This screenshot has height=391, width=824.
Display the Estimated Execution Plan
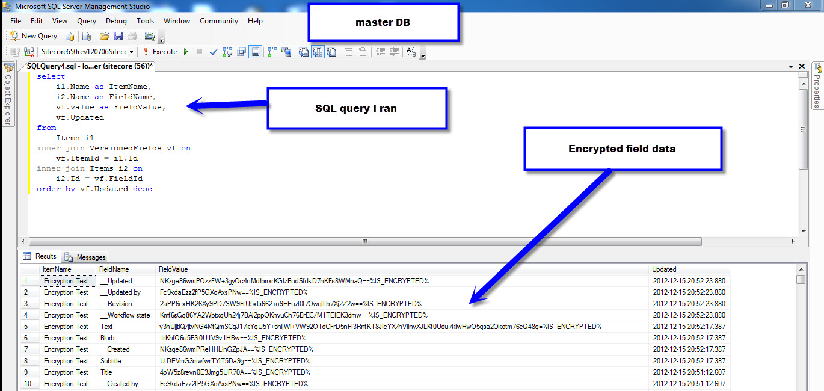tap(228, 52)
